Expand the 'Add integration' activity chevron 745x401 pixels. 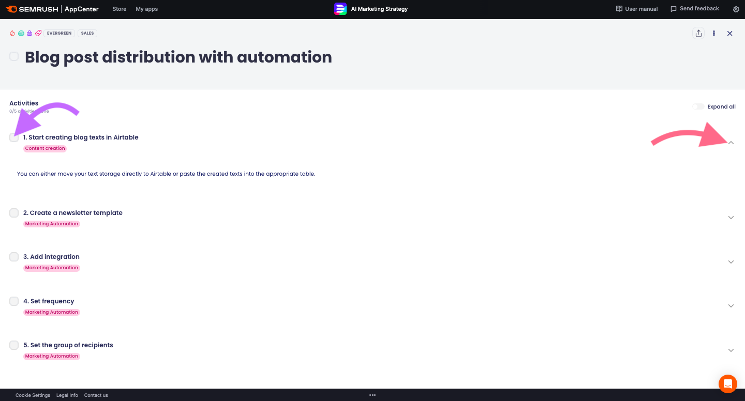(x=731, y=262)
